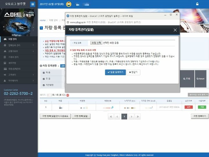The image size is (209, 157).
Task: Click the gear icon beside 업체등록 관리
Action: [x=5, y=45]
